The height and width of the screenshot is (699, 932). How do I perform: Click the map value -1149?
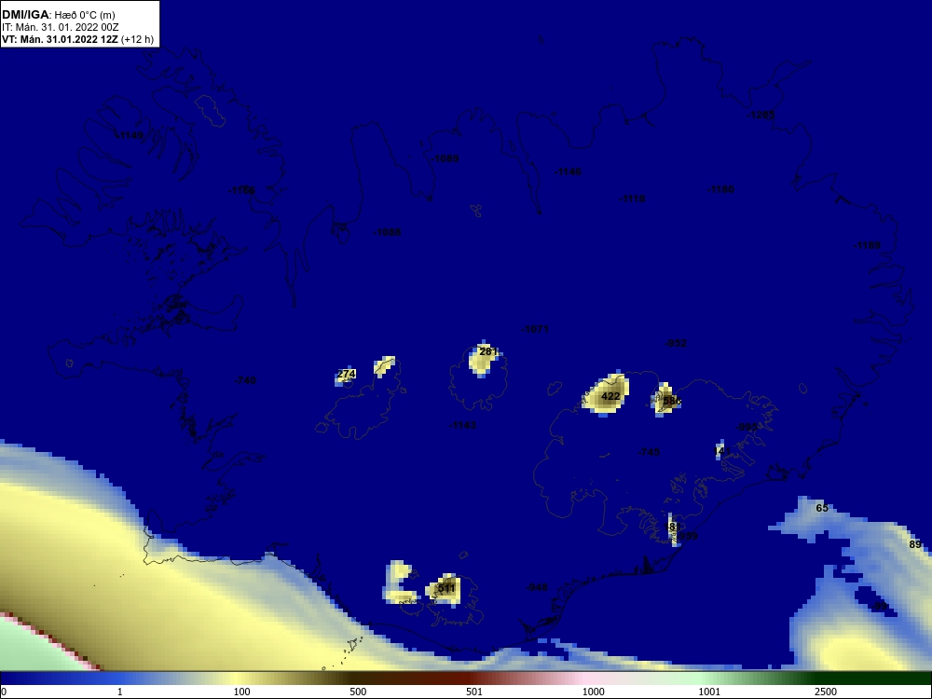(x=130, y=135)
